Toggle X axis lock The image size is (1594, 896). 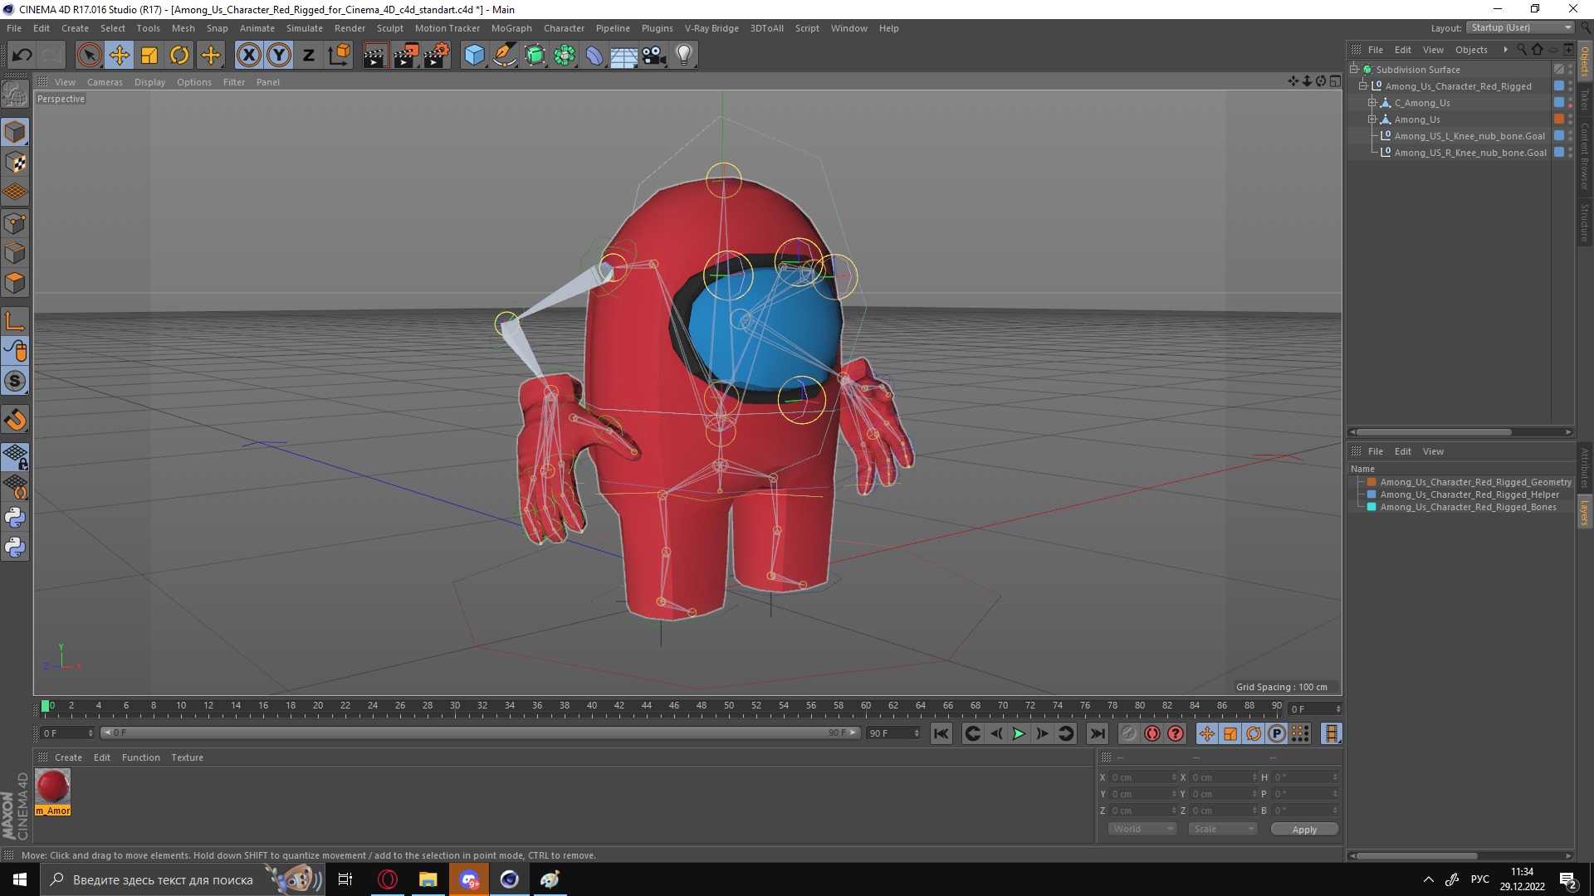248,56
